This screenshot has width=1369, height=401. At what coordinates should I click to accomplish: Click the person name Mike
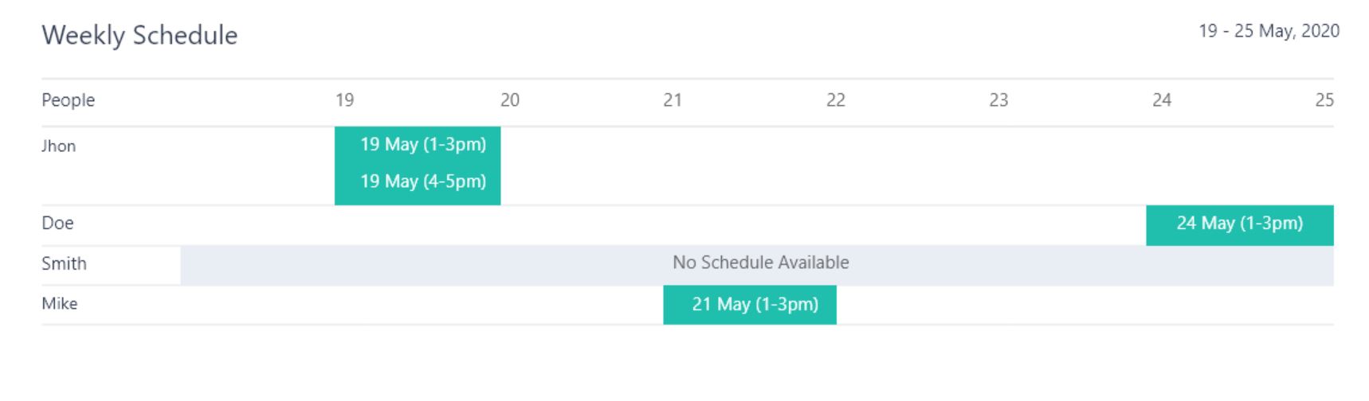60,304
